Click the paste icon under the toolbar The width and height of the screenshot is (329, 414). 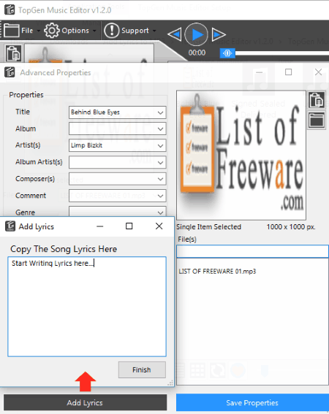[13, 53]
